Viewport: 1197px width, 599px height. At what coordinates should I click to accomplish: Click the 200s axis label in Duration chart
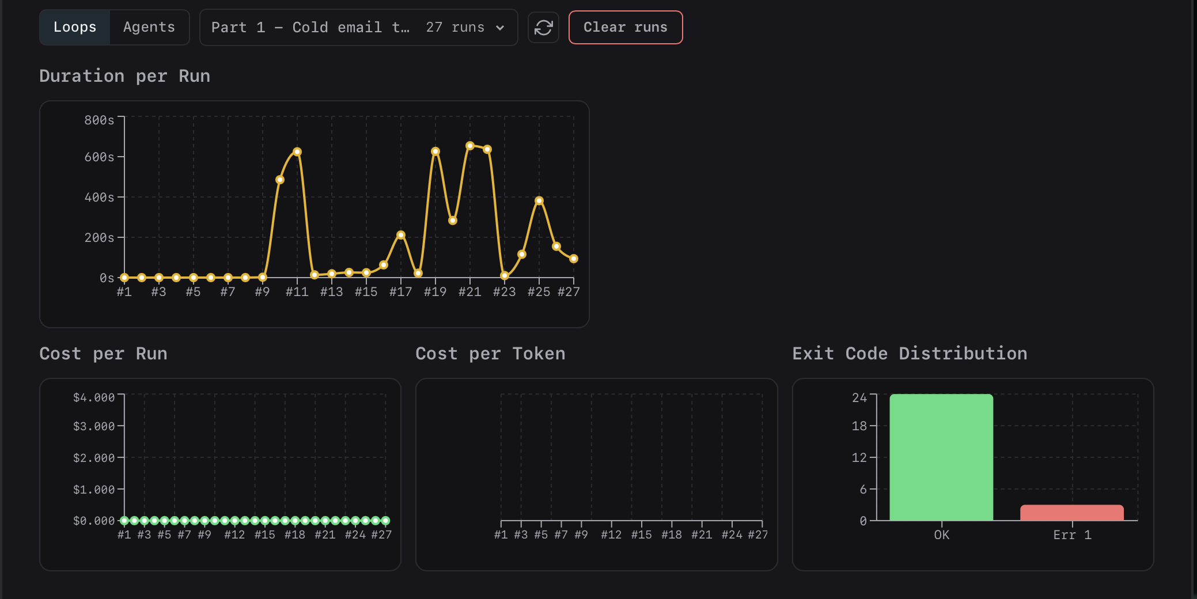99,238
